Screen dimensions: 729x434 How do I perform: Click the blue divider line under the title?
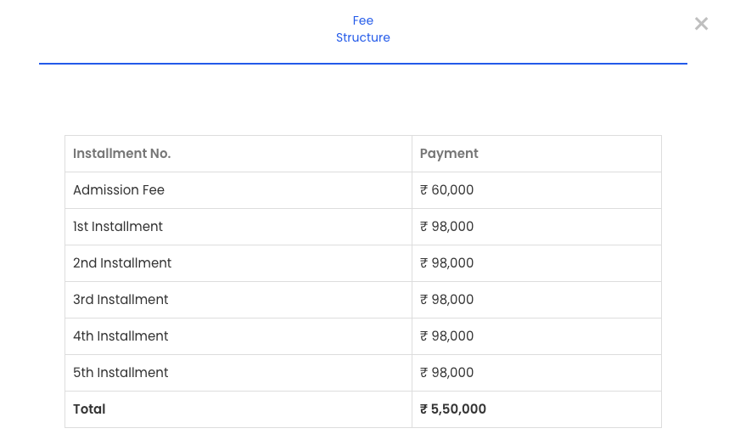(x=363, y=64)
